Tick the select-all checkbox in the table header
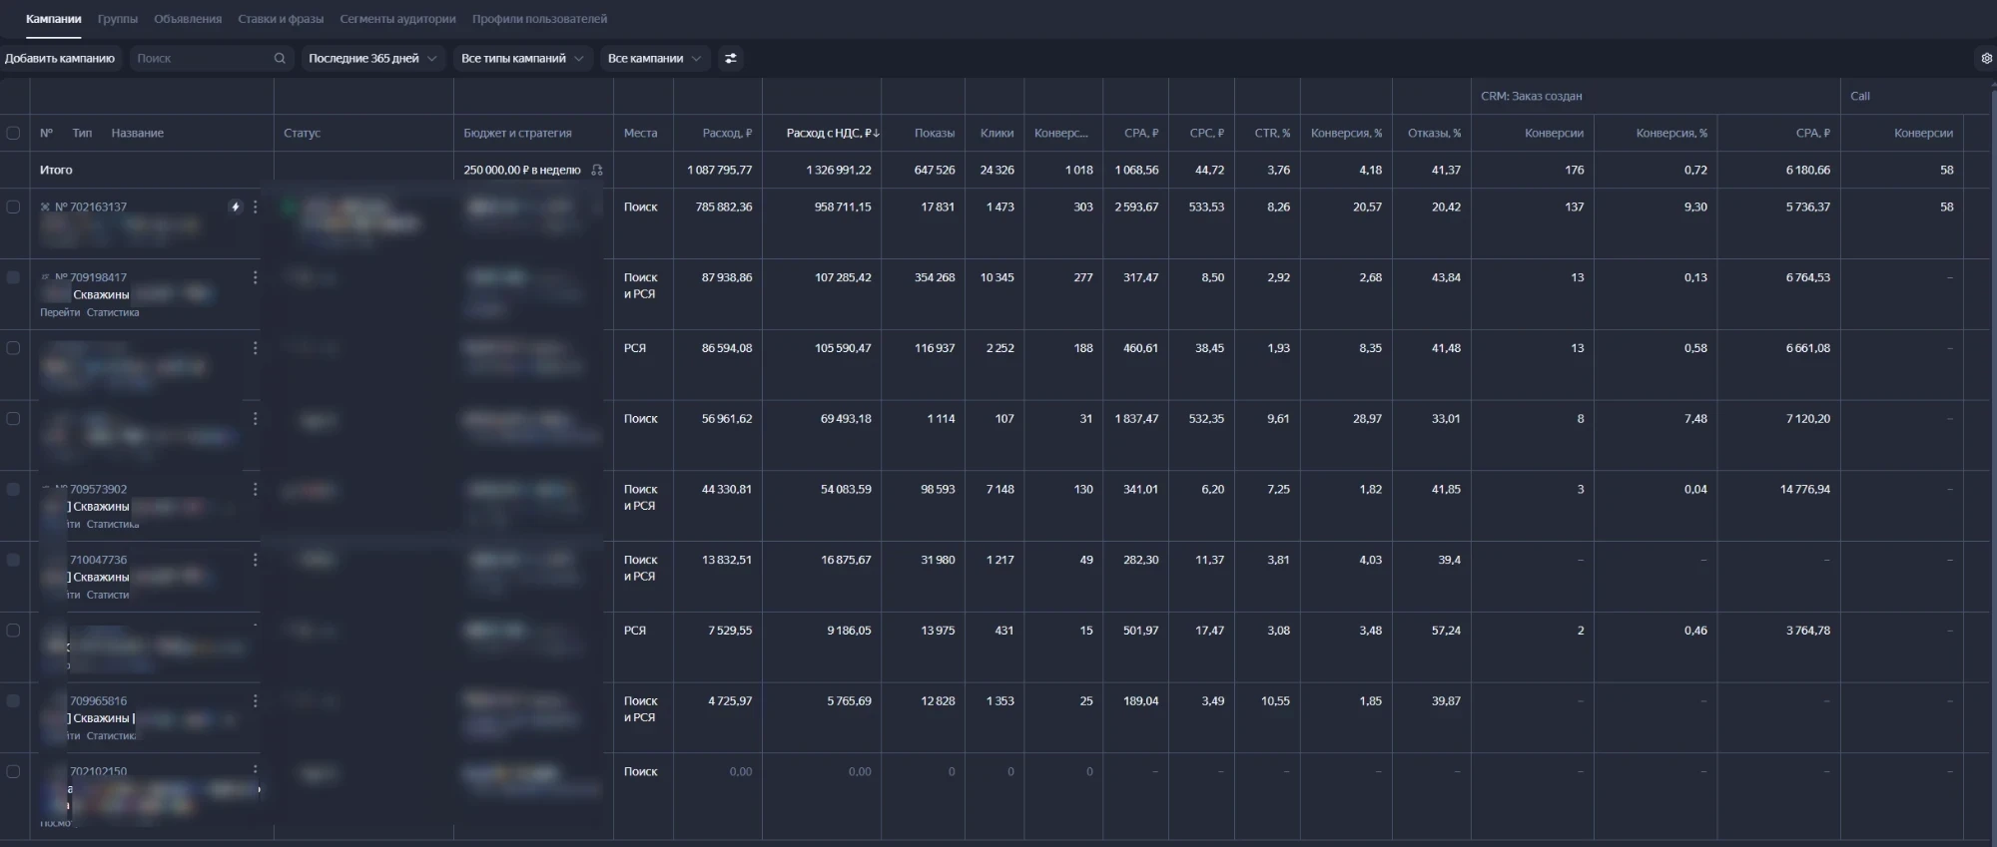1997x847 pixels. coord(13,133)
